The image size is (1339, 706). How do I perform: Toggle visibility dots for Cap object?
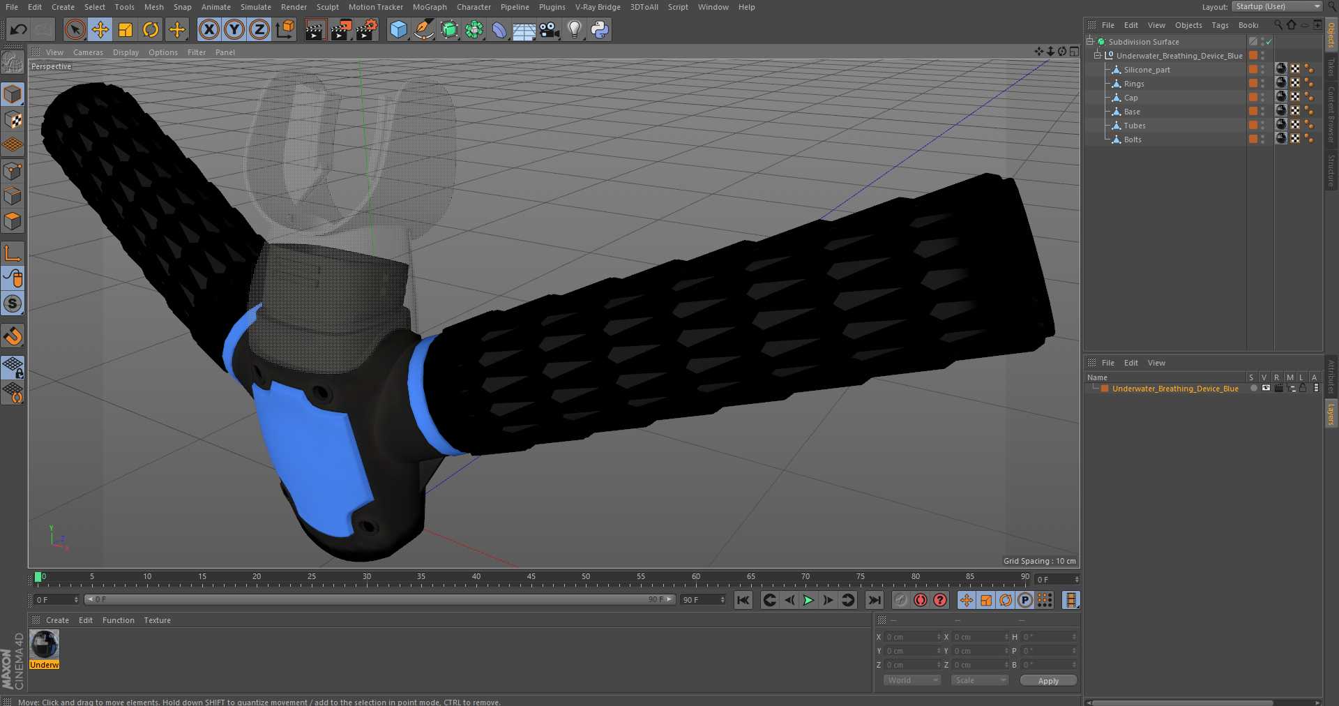coord(1263,98)
